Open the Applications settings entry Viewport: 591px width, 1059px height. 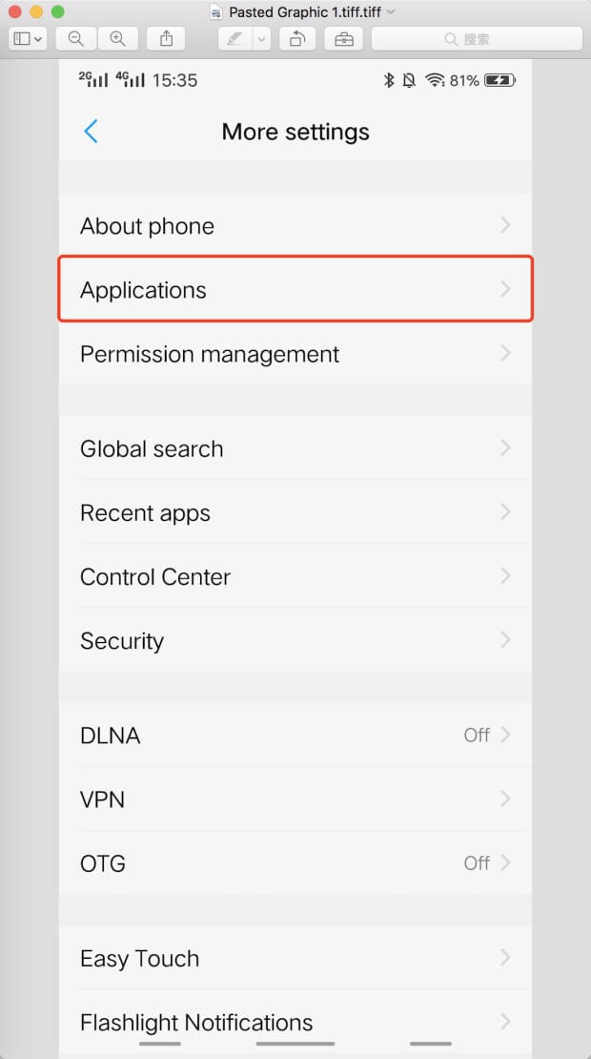pos(295,290)
